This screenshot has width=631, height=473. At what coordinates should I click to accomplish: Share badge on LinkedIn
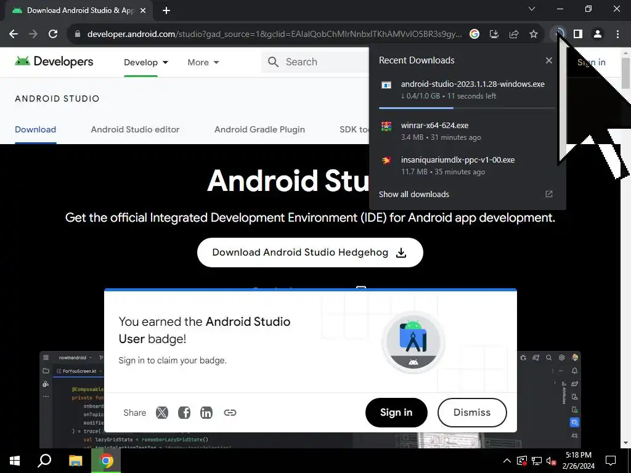point(206,413)
